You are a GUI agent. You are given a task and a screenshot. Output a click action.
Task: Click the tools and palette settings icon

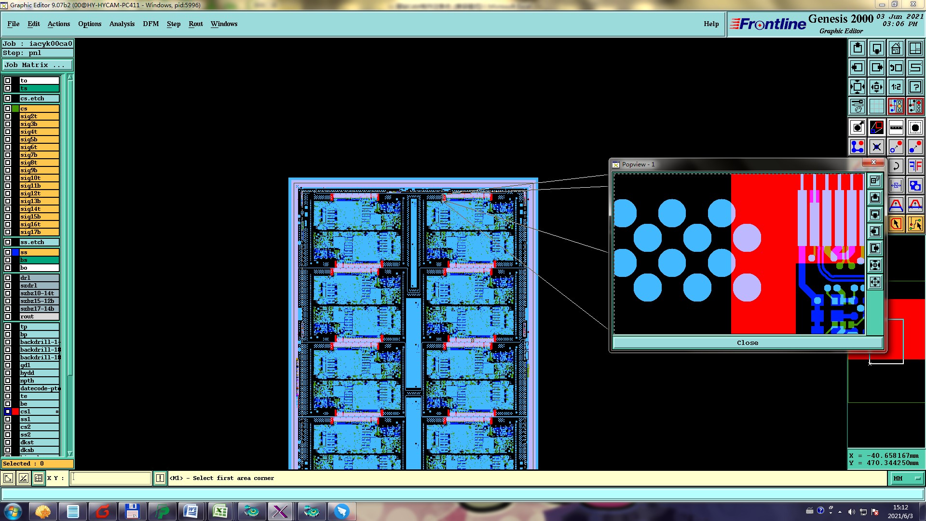[x=857, y=106]
